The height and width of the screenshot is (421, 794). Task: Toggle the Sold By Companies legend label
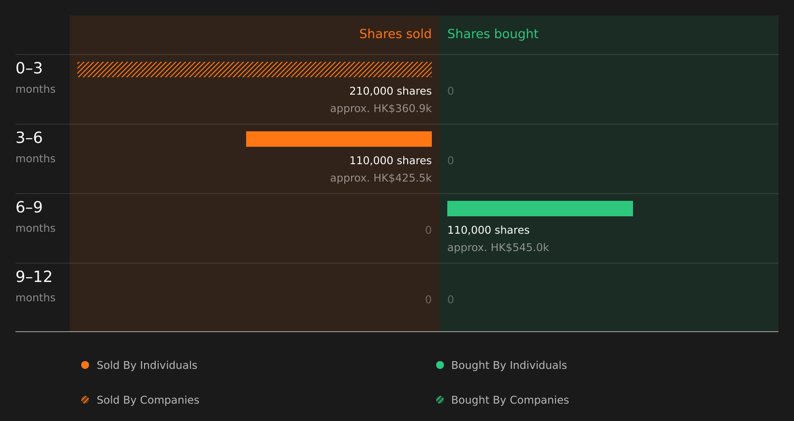(x=148, y=400)
